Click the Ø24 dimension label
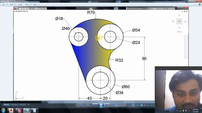 point(136,43)
